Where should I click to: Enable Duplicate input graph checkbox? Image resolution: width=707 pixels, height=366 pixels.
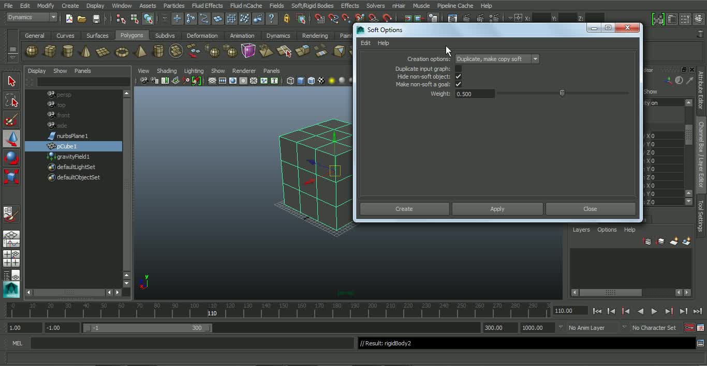459,69
